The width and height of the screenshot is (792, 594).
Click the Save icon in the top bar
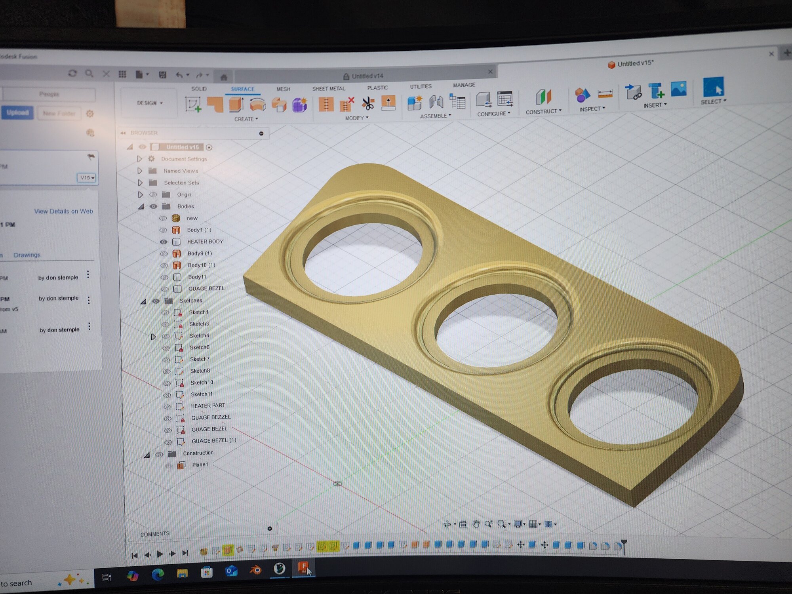click(x=162, y=74)
